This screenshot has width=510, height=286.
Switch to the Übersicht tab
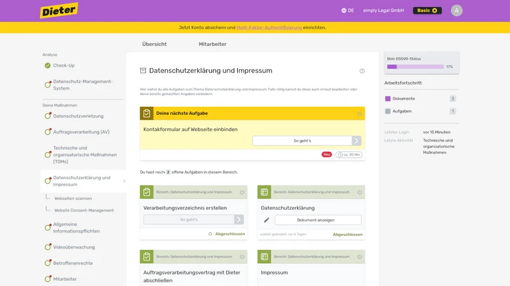(154, 44)
